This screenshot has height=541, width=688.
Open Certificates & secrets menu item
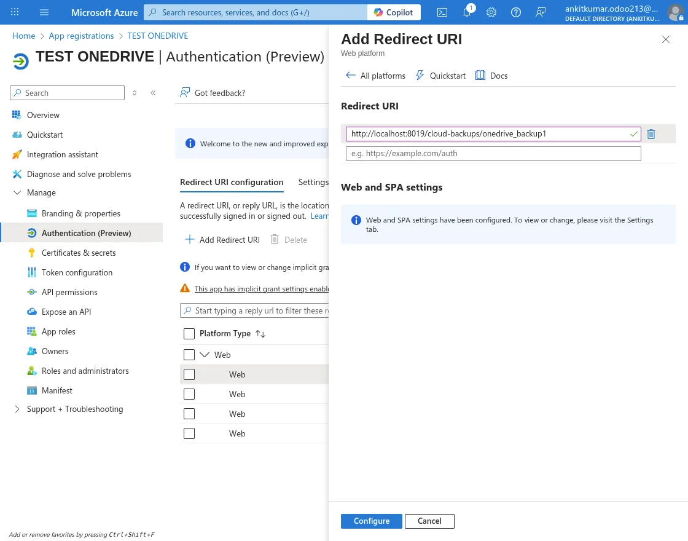pos(79,253)
